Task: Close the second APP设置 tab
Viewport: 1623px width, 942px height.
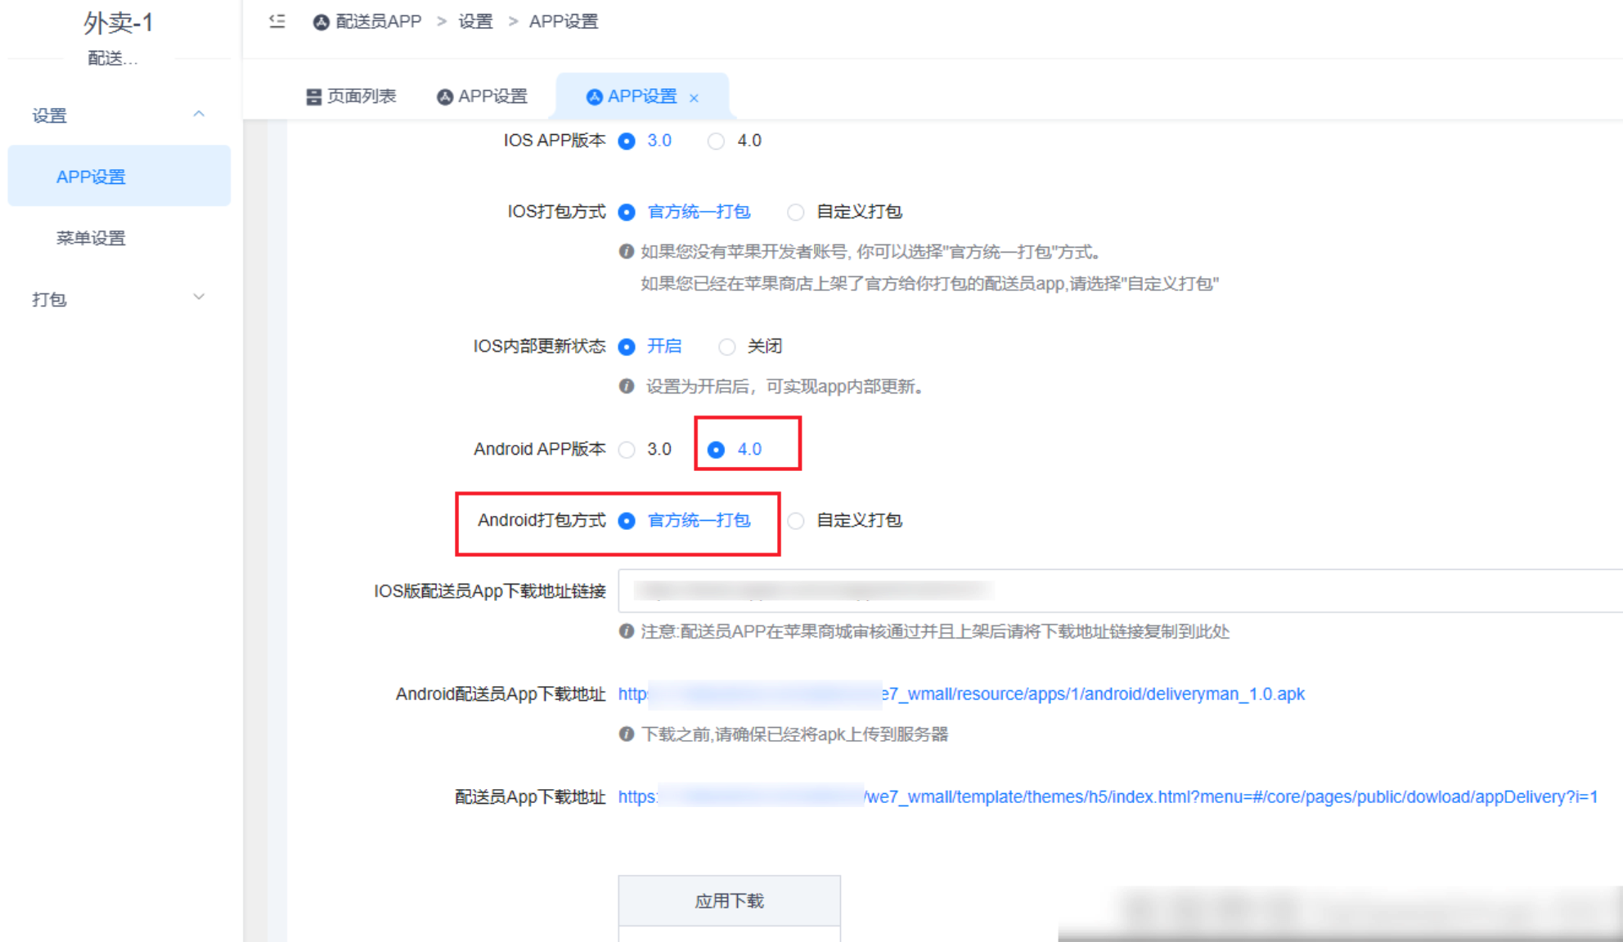Action: coord(694,96)
